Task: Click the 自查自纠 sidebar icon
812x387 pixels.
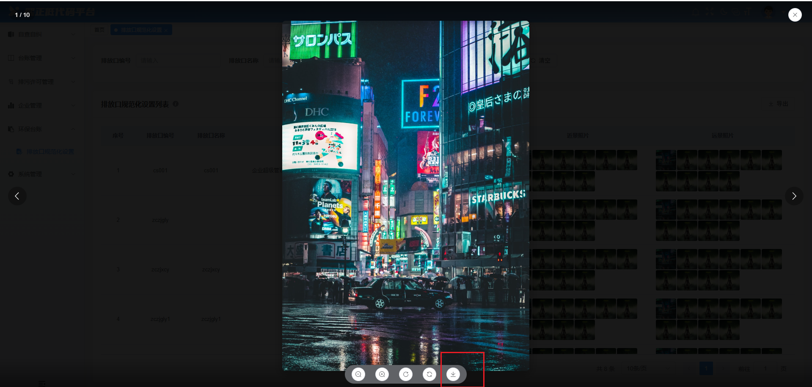Action: pos(11,34)
